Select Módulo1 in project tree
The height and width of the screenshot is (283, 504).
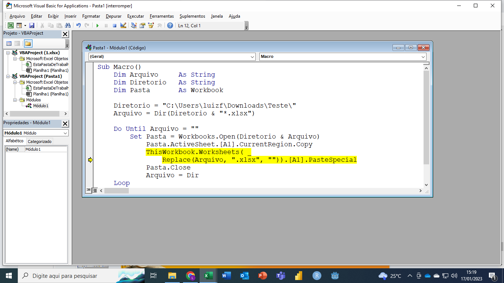41,106
